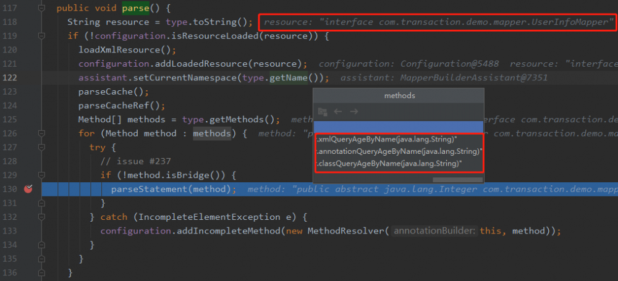
Task: Click the back arrow in methods popup
Action: (338, 112)
